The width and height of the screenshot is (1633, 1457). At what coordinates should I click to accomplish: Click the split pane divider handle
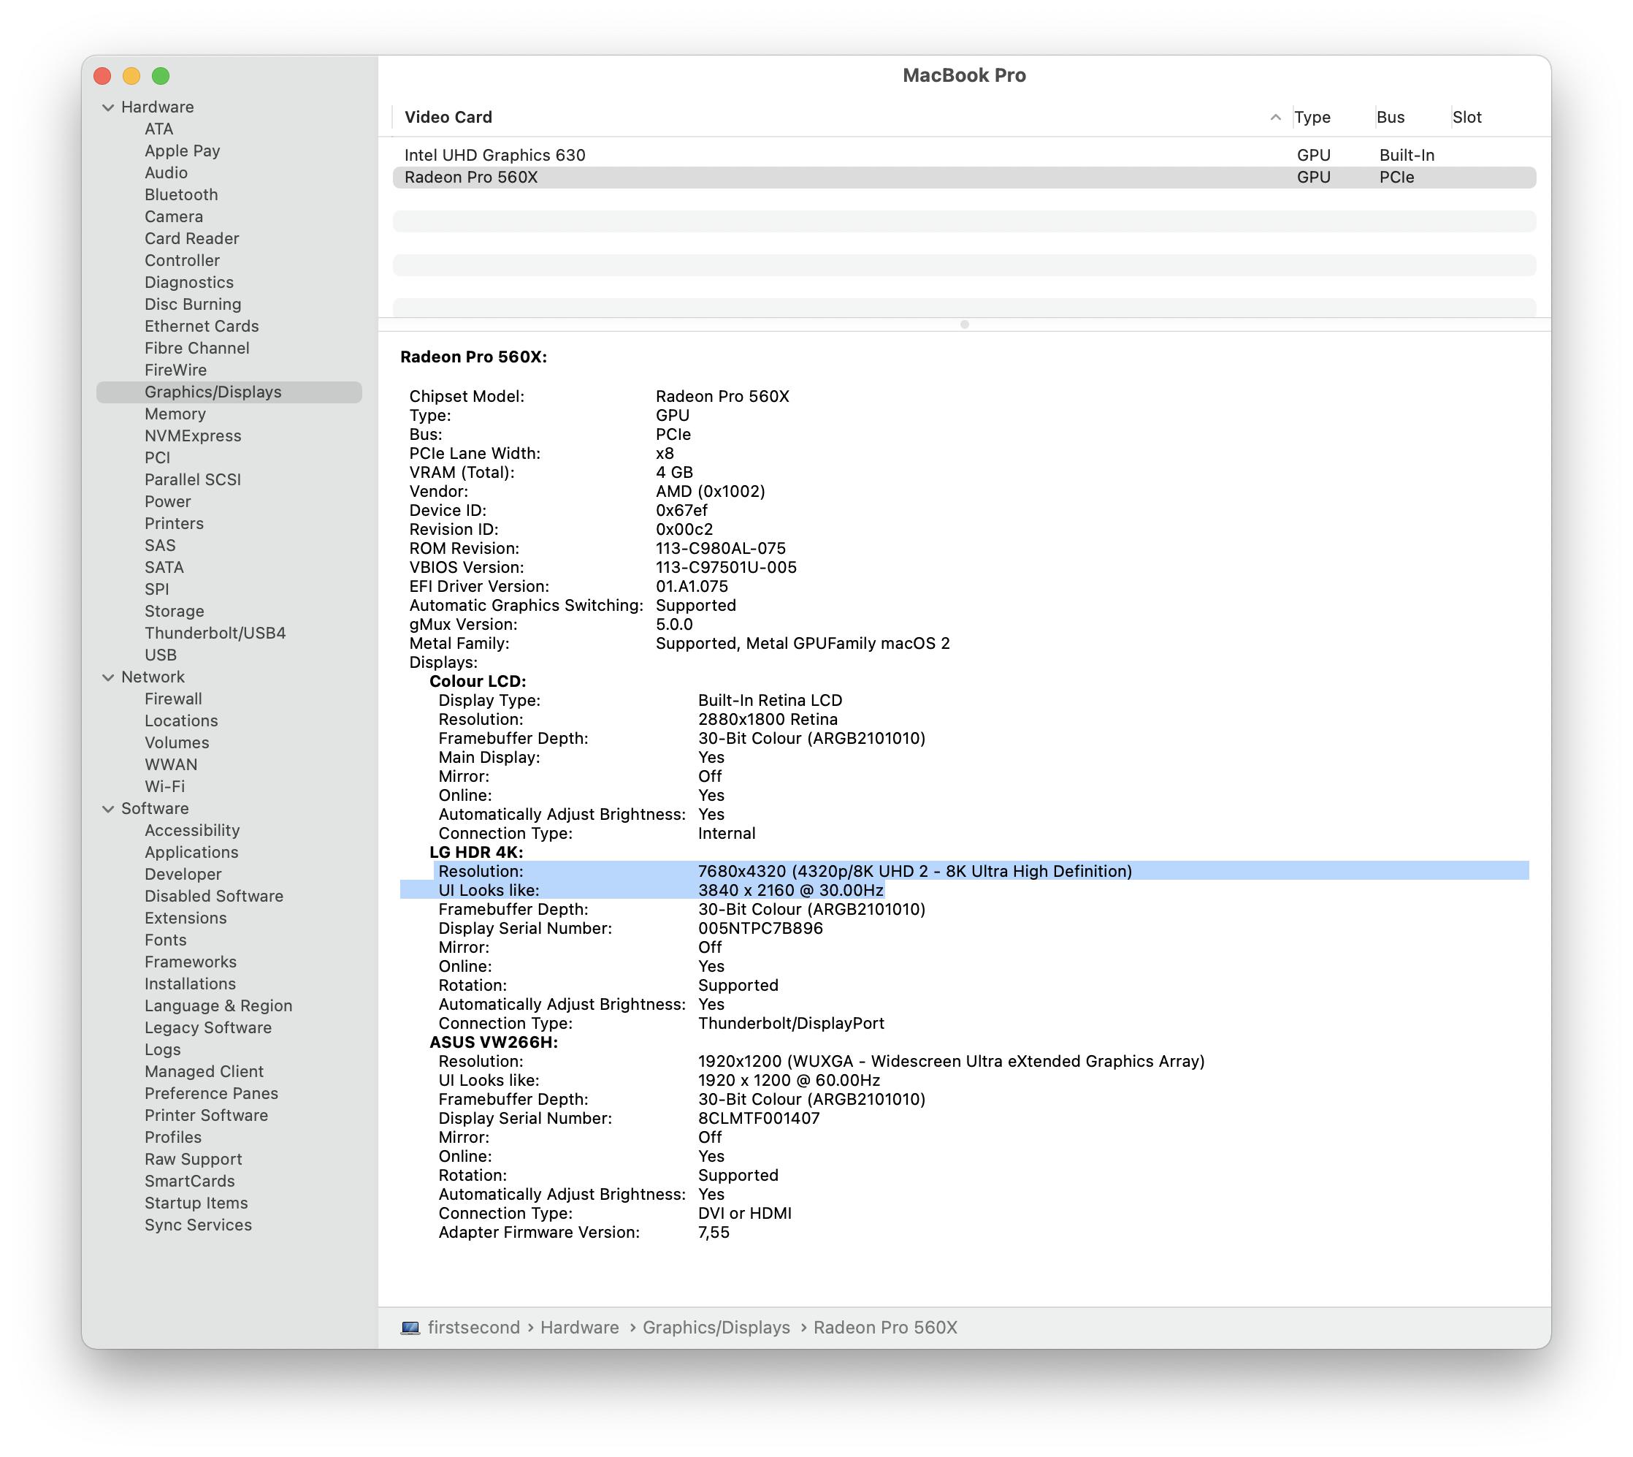pos(964,325)
